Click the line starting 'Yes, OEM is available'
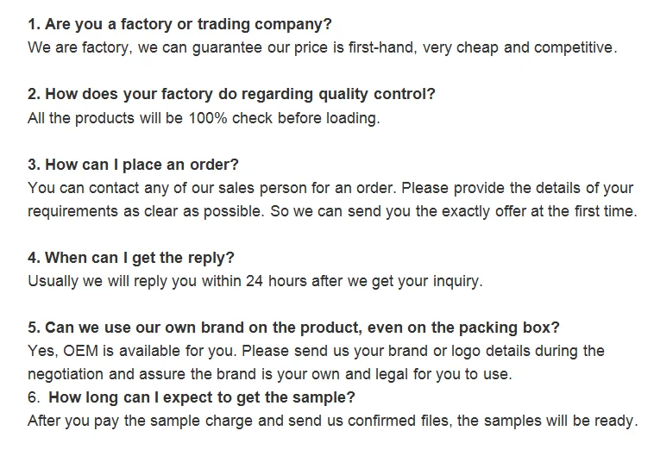 (316, 351)
